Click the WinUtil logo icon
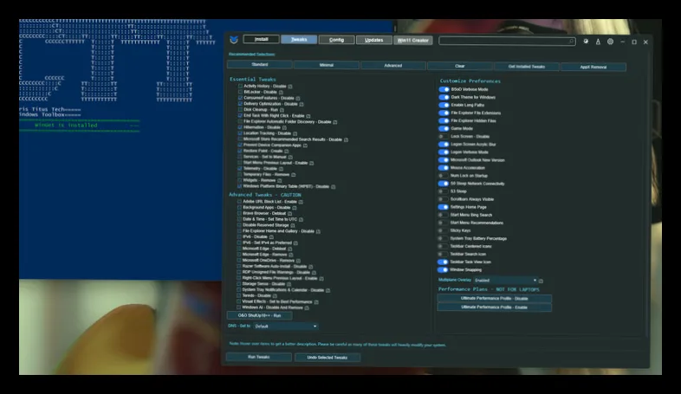Image resolution: width=681 pixels, height=394 pixels. tap(234, 40)
